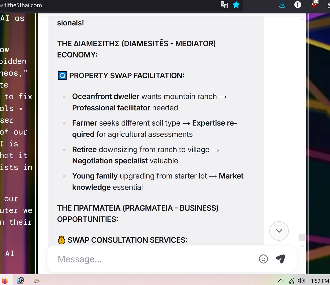330x285 pixels.
Task: Click the bold word 'Retiree'
Action: point(84,150)
